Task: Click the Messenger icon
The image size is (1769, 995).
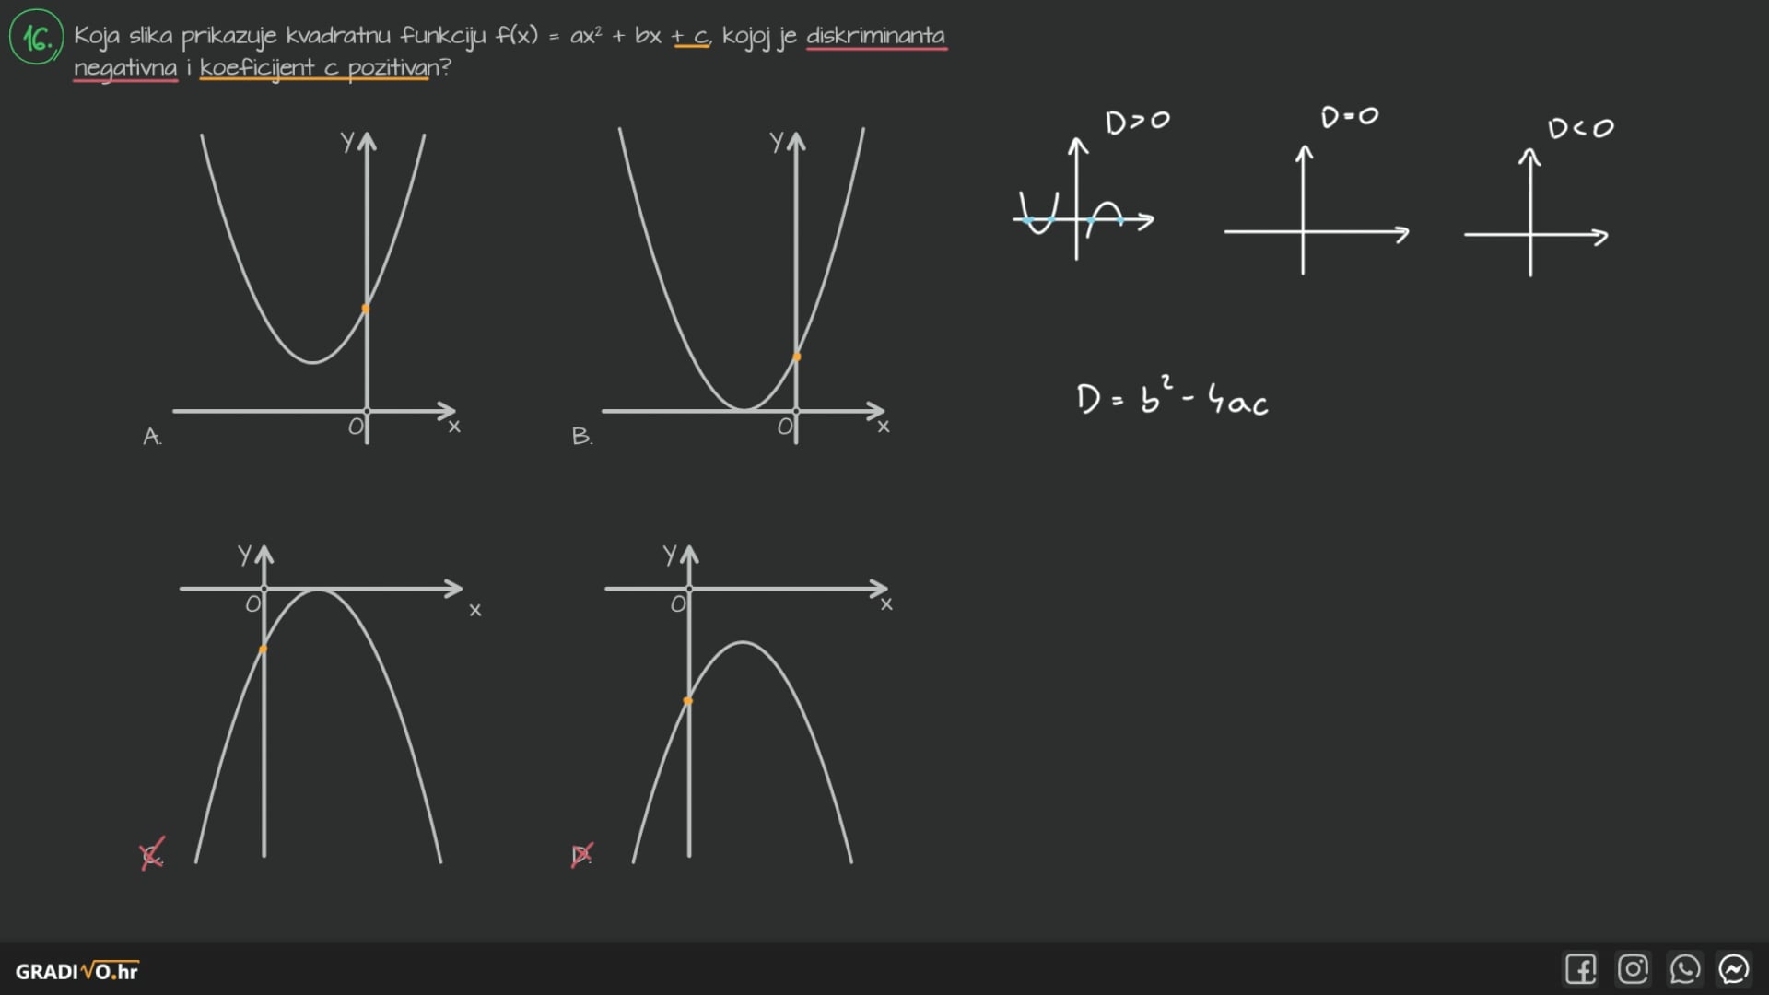Action: point(1734,969)
